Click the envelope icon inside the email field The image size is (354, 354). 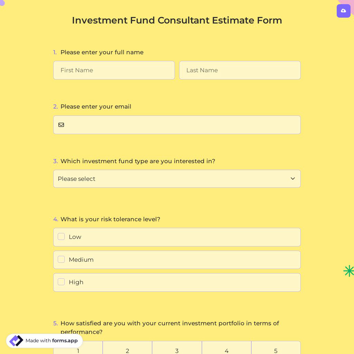(61, 125)
